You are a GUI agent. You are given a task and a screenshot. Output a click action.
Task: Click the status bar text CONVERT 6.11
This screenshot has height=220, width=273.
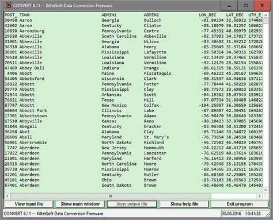pyautogui.click(x=54, y=214)
